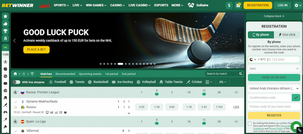Open the gift bonuses icon in header

[238, 5]
